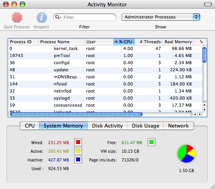Select the syslogd process row
The image size is (215, 189).
[105, 98]
